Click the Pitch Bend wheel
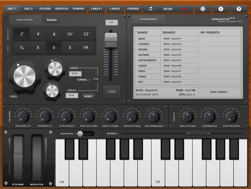 (18, 158)
